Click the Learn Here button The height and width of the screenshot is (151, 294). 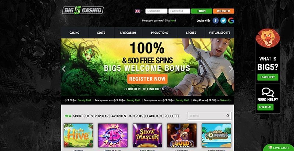coord(268,77)
